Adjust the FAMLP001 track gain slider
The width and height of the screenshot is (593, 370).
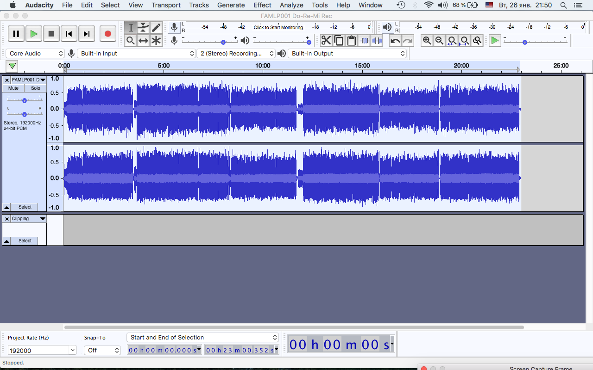[x=25, y=100]
